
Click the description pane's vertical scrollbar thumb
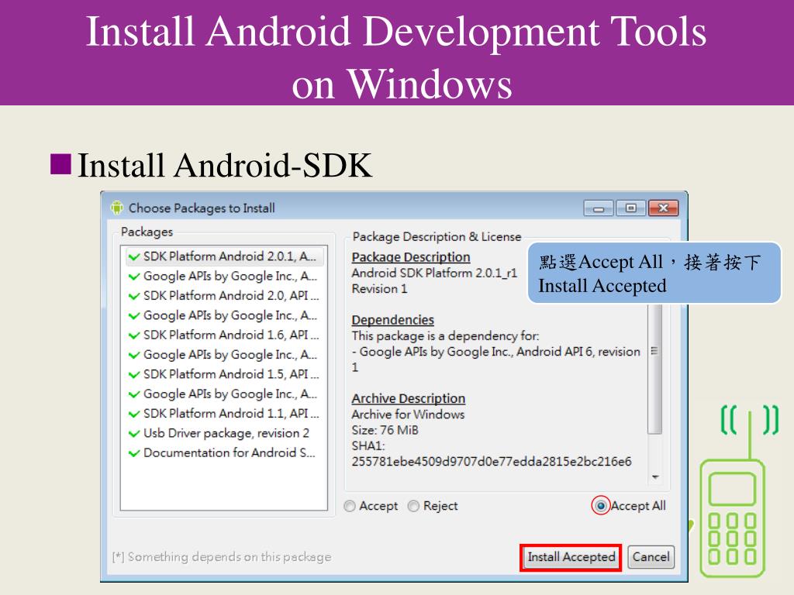click(x=654, y=368)
